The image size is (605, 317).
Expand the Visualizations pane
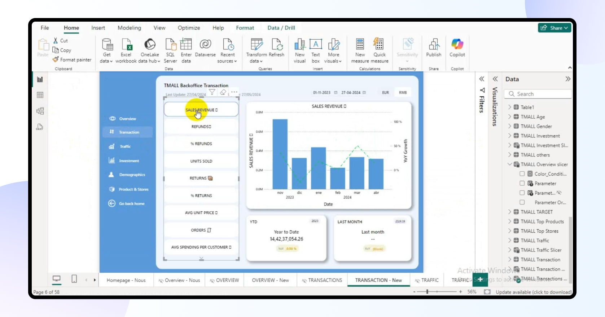[495, 79]
